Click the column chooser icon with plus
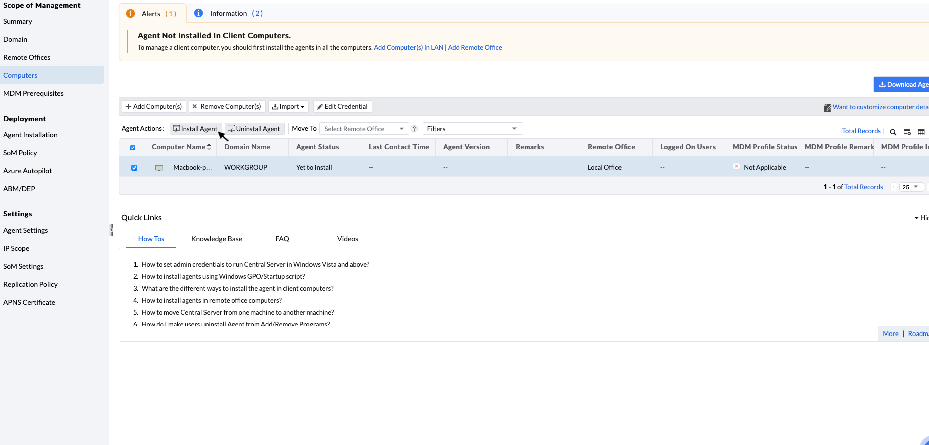Screen dimensions: 929x445 coord(907,132)
